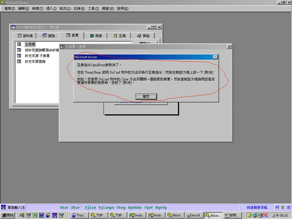Viewport: 292px width, 219px height.
Task: Choose candidate 8qvfp in the IME bar
Action: pyautogui.click(x=161, y=208)
